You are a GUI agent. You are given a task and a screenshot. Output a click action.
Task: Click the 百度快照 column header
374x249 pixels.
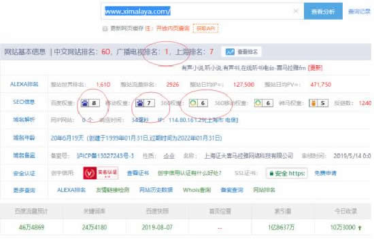pos(157,211)
